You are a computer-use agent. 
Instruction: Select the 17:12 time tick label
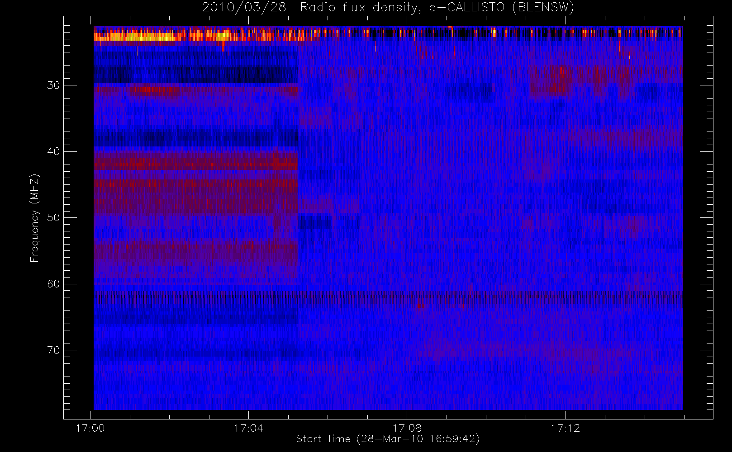click(x=566, y=428)
